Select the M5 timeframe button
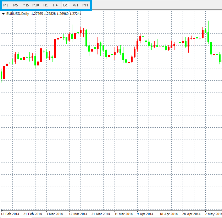 (16, 5)
